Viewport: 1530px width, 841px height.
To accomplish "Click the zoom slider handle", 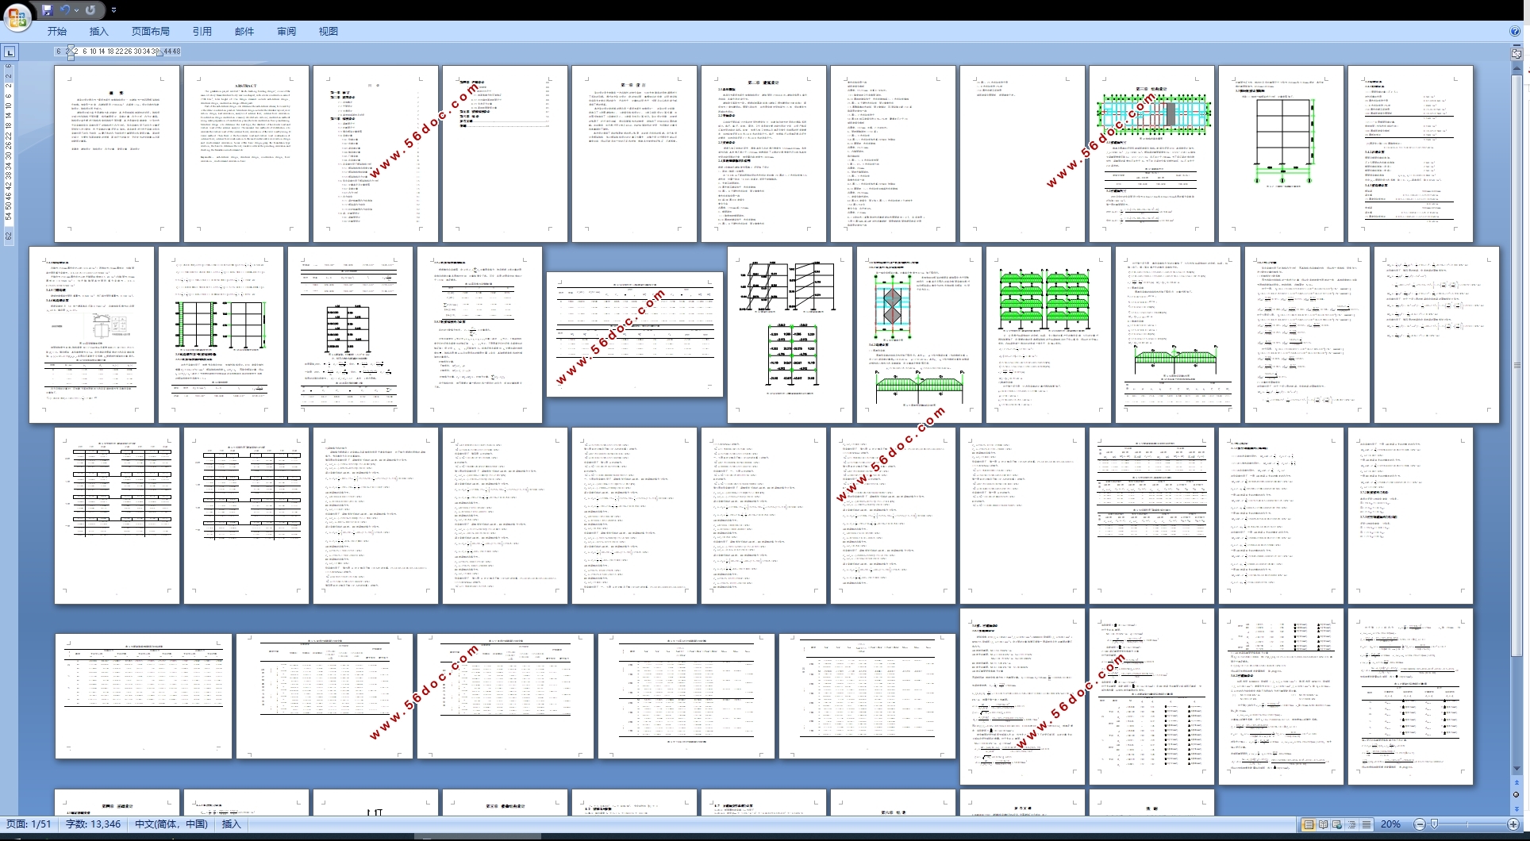I will [1434, 824].
